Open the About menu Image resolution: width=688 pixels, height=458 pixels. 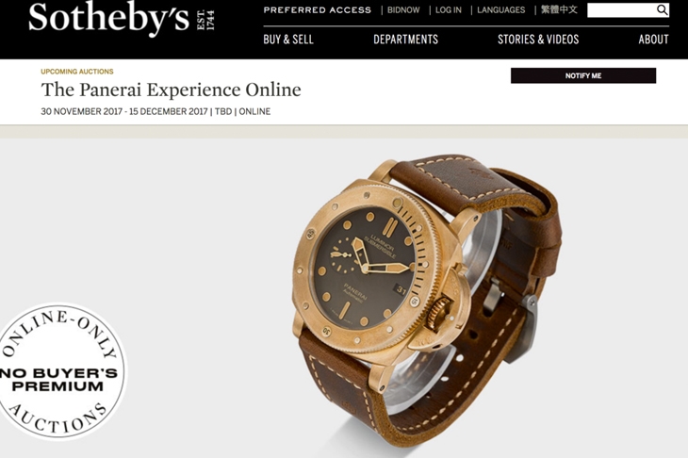(x=653, y=40)
